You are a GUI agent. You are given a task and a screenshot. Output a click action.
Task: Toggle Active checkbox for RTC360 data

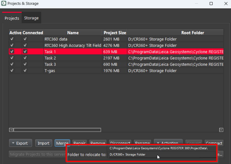[x=12, y=39]
